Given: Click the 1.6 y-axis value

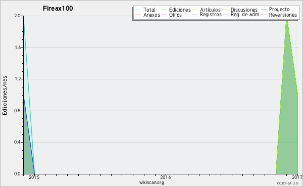Looking at the screenshot, I should coord(18,48).
